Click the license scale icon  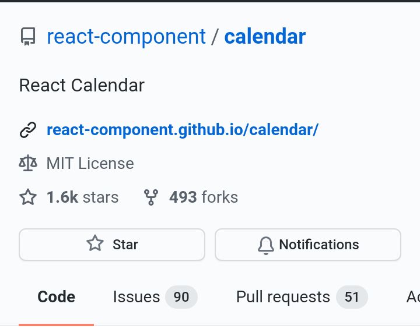28,163
